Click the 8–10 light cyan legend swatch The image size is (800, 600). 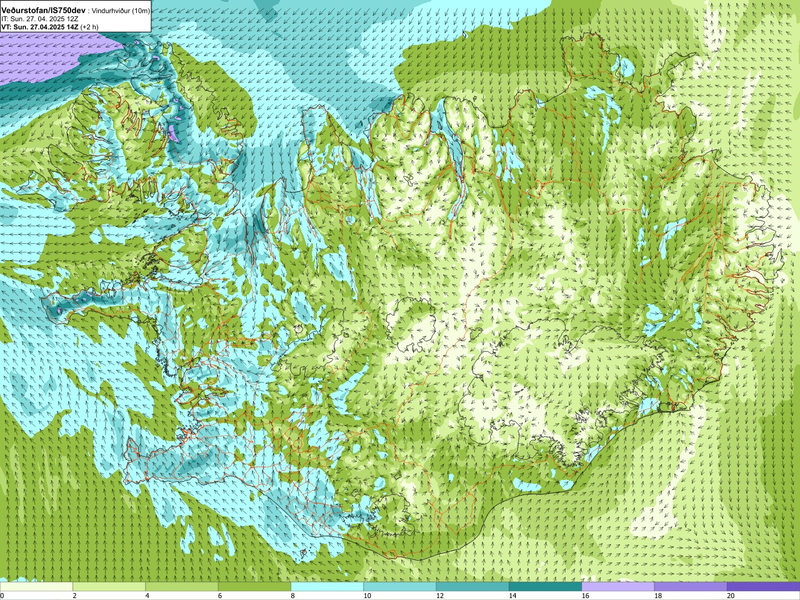click(x=327, y=587)
